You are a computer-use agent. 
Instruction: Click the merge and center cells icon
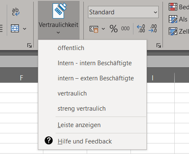pos(15,29)
